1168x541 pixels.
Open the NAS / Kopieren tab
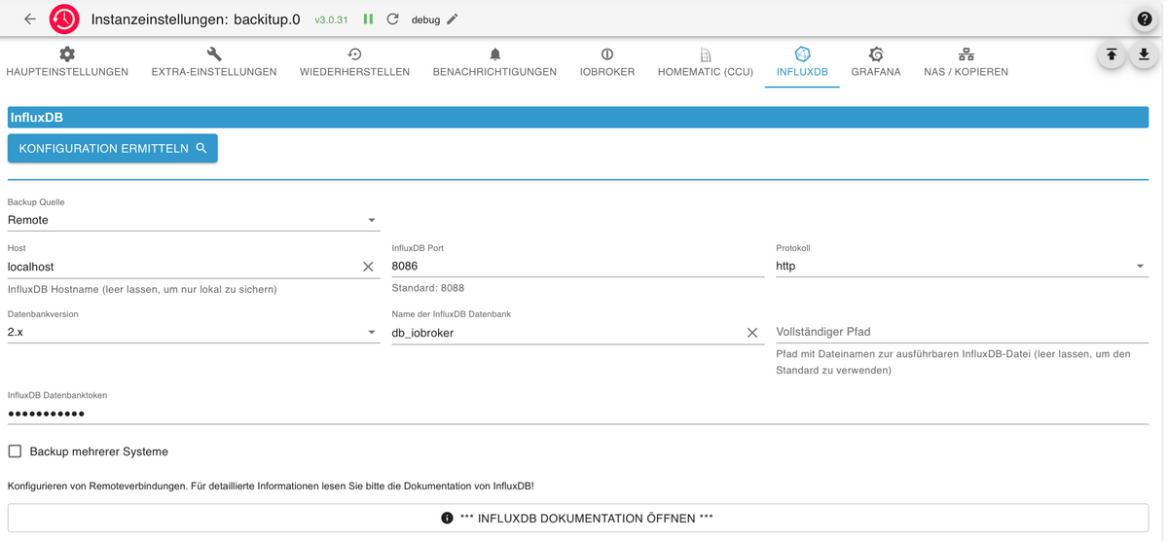[x=966, y=62]
